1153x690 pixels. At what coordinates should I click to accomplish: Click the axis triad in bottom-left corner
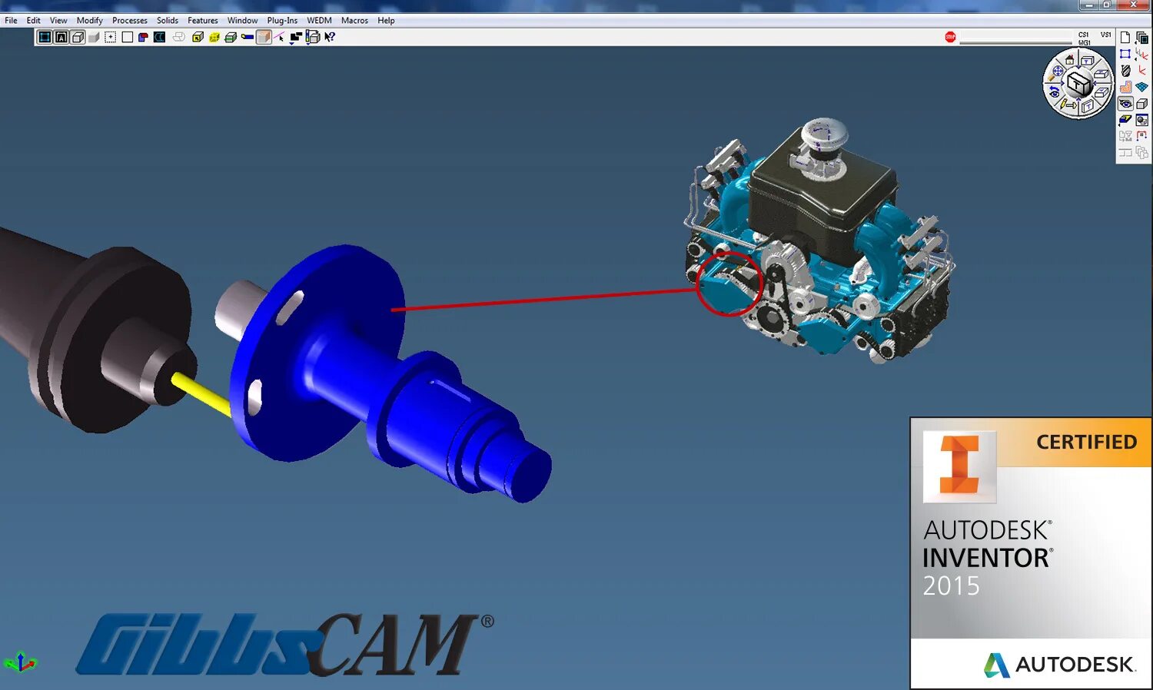coord(19,662)
